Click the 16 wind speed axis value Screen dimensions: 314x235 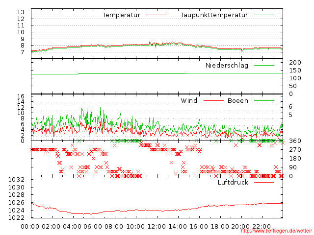(21, 96)
